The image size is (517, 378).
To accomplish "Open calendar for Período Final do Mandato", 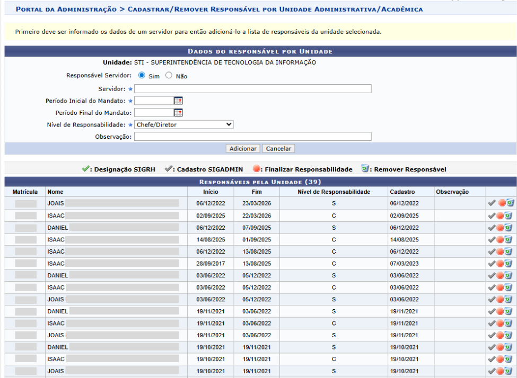I will pyautogui.click(x=178, y=112).
